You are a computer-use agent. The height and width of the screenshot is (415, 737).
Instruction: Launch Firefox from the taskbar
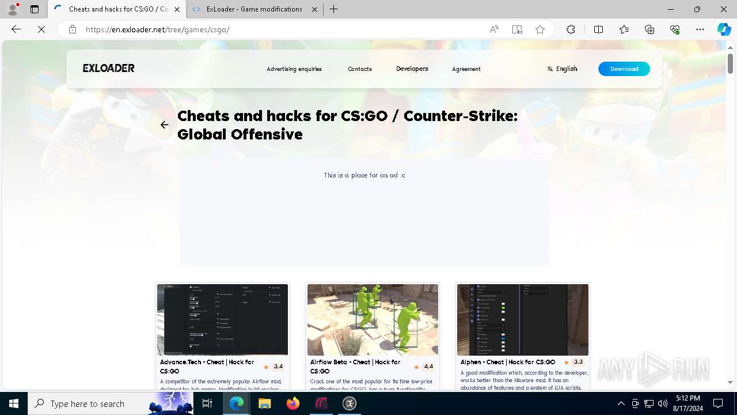click(293, 403)
